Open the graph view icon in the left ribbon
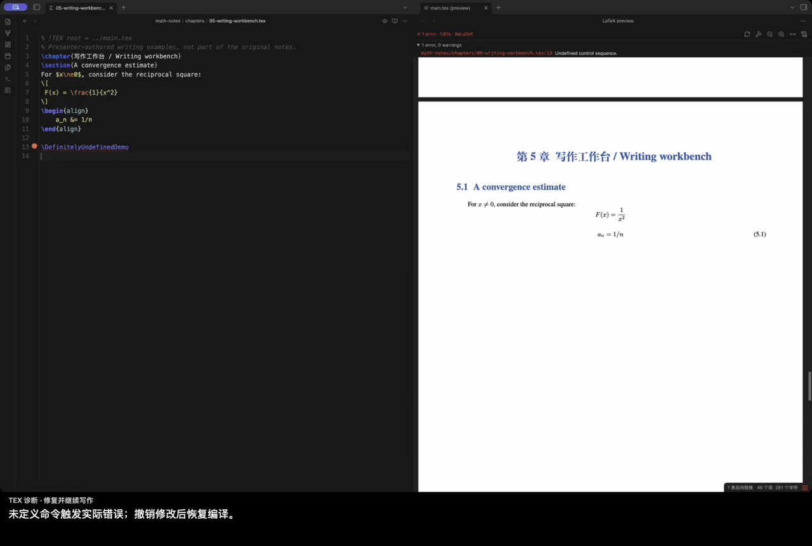This screenshot has height=546, width=812. [8, 33]
